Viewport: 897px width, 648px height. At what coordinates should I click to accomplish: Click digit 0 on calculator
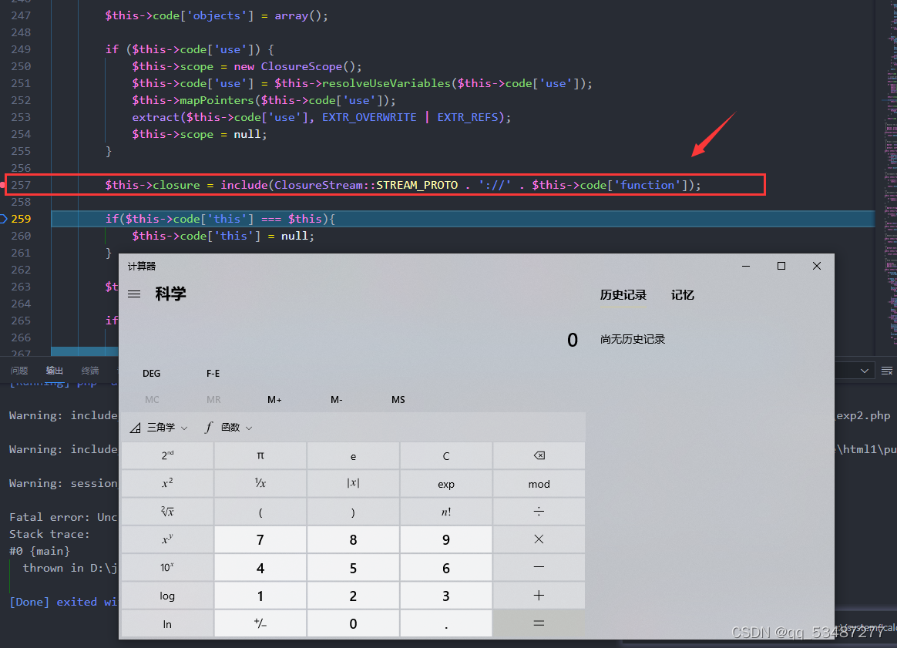pyautogui.click(x=353, y=623)
